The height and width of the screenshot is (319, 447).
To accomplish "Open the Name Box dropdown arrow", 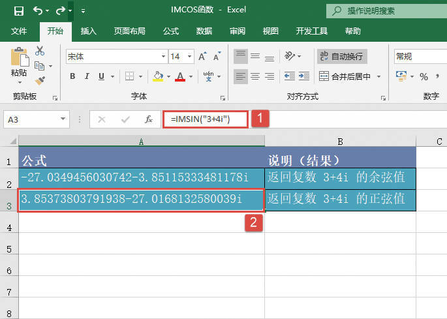I will pos(63,119).
